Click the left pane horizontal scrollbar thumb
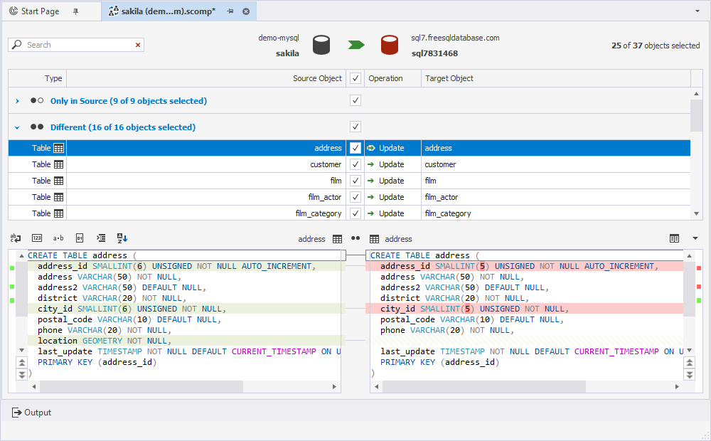Viewport: 711px width, 441px height. tap(141, 386)
